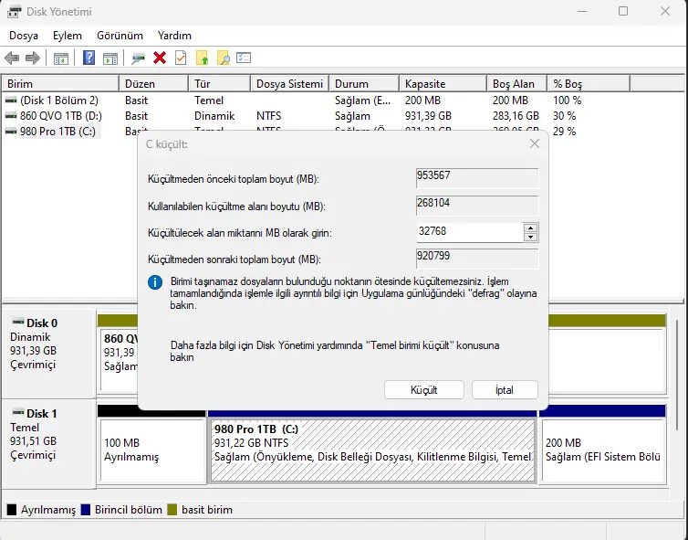
Task: Click the total size before shrink field 953567
Action: (x=477, y=179)
